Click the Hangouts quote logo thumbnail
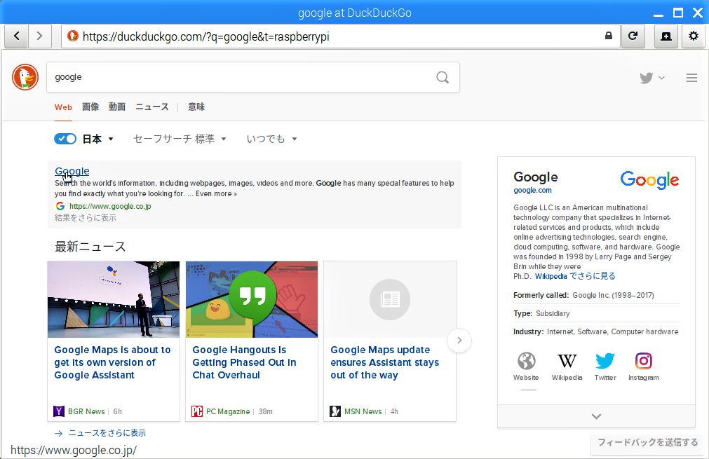 [x=252, y=299]
